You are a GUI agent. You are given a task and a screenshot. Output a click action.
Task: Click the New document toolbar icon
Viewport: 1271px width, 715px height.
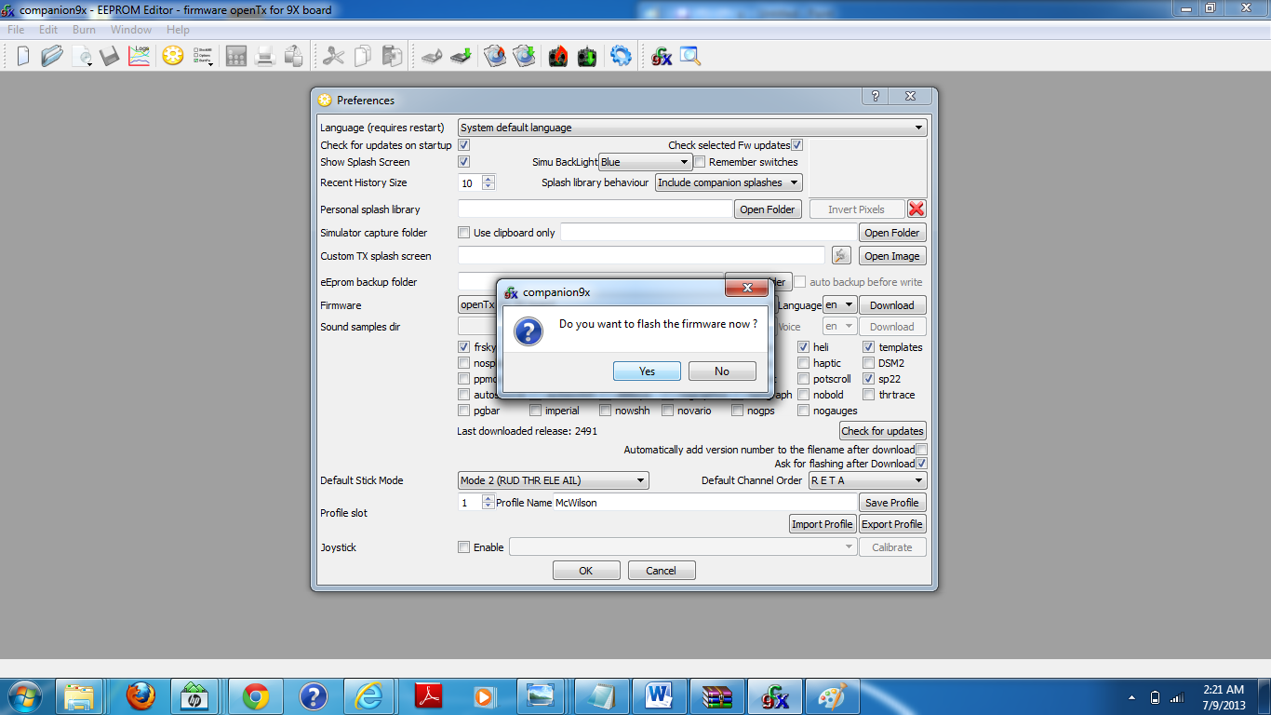click(x=23, y=56)
